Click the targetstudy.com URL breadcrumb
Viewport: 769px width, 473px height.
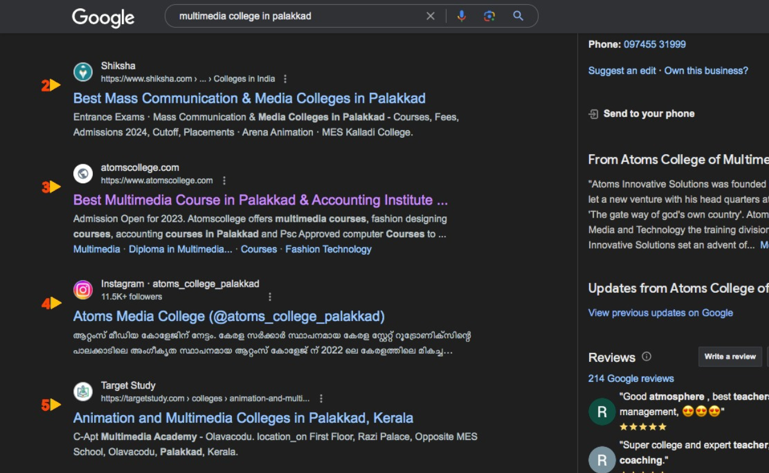tap(205, 399)
